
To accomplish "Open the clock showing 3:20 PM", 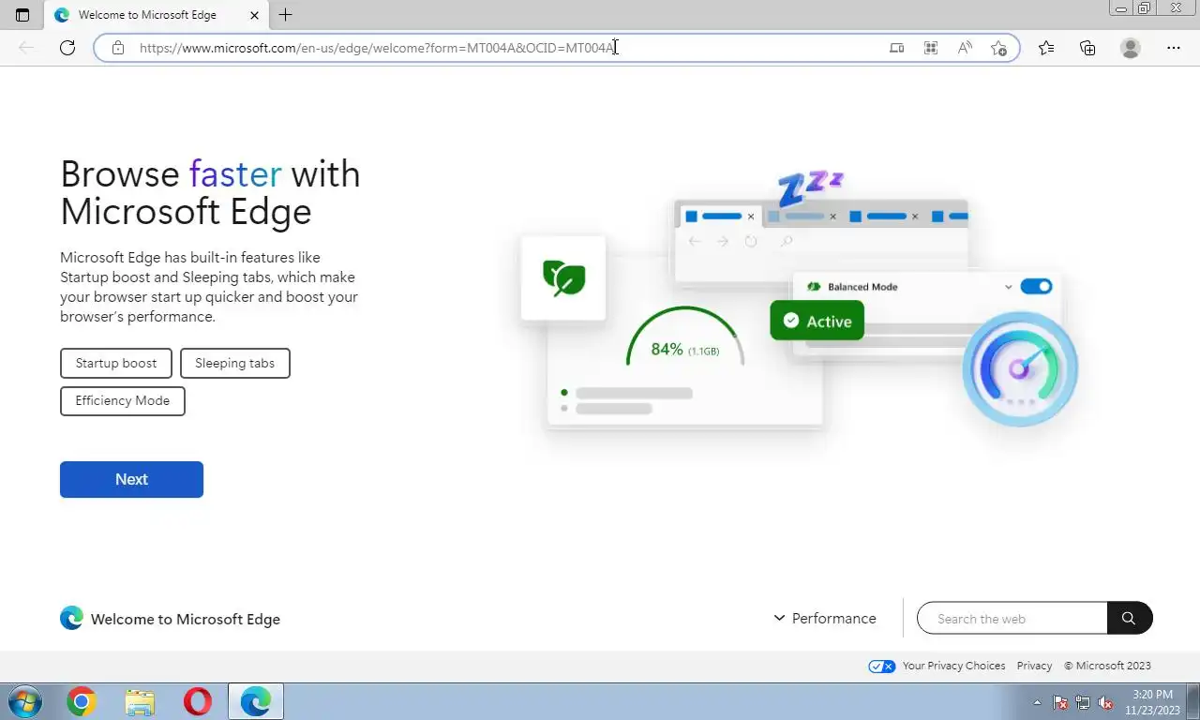I will 1152,702.
